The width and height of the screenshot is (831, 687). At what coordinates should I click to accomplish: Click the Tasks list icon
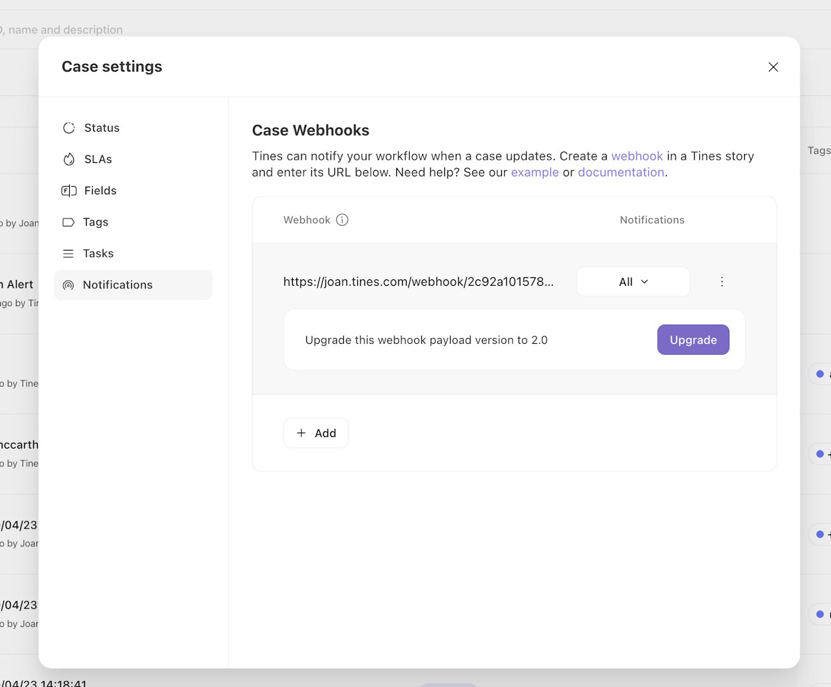68,254
